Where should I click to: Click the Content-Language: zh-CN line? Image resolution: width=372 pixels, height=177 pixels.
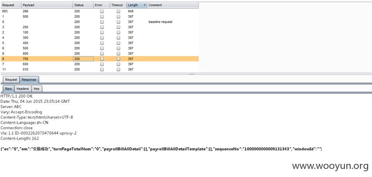[24, 123]
